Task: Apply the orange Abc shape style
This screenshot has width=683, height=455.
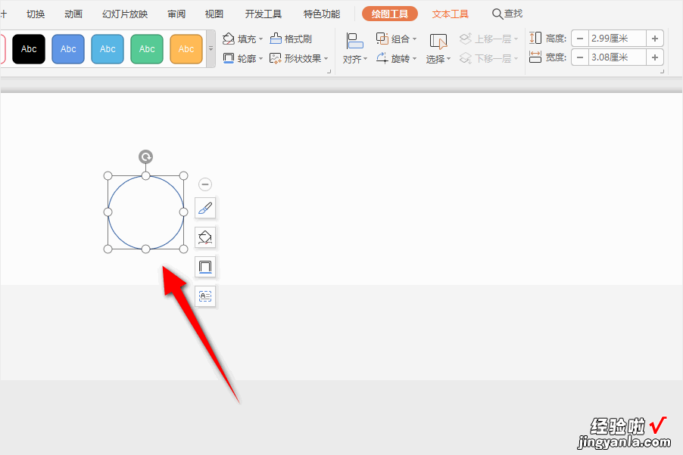Action: pyautogui.click(x=186, y=49)
